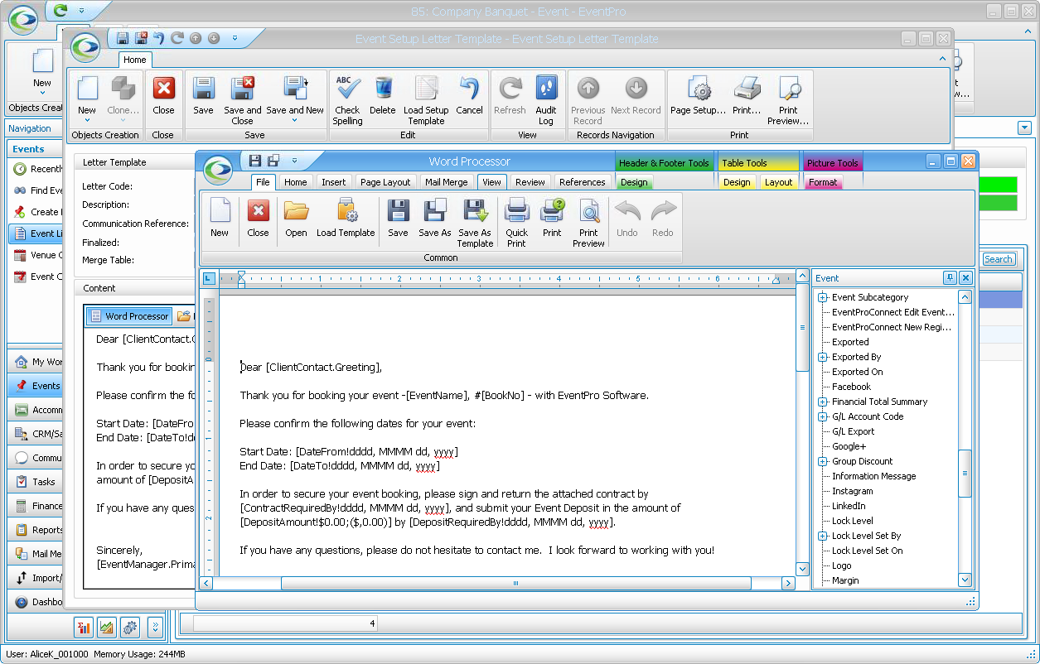Switch to the References tab
The width and height of the screenshot is (1040, 664).
pyautogui.click(x=583, y=182)
